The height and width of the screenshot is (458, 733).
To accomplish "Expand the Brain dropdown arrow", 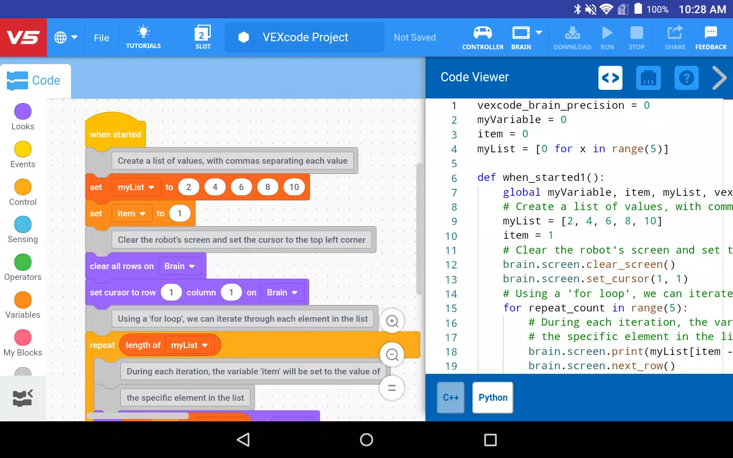I will point(539,33).
